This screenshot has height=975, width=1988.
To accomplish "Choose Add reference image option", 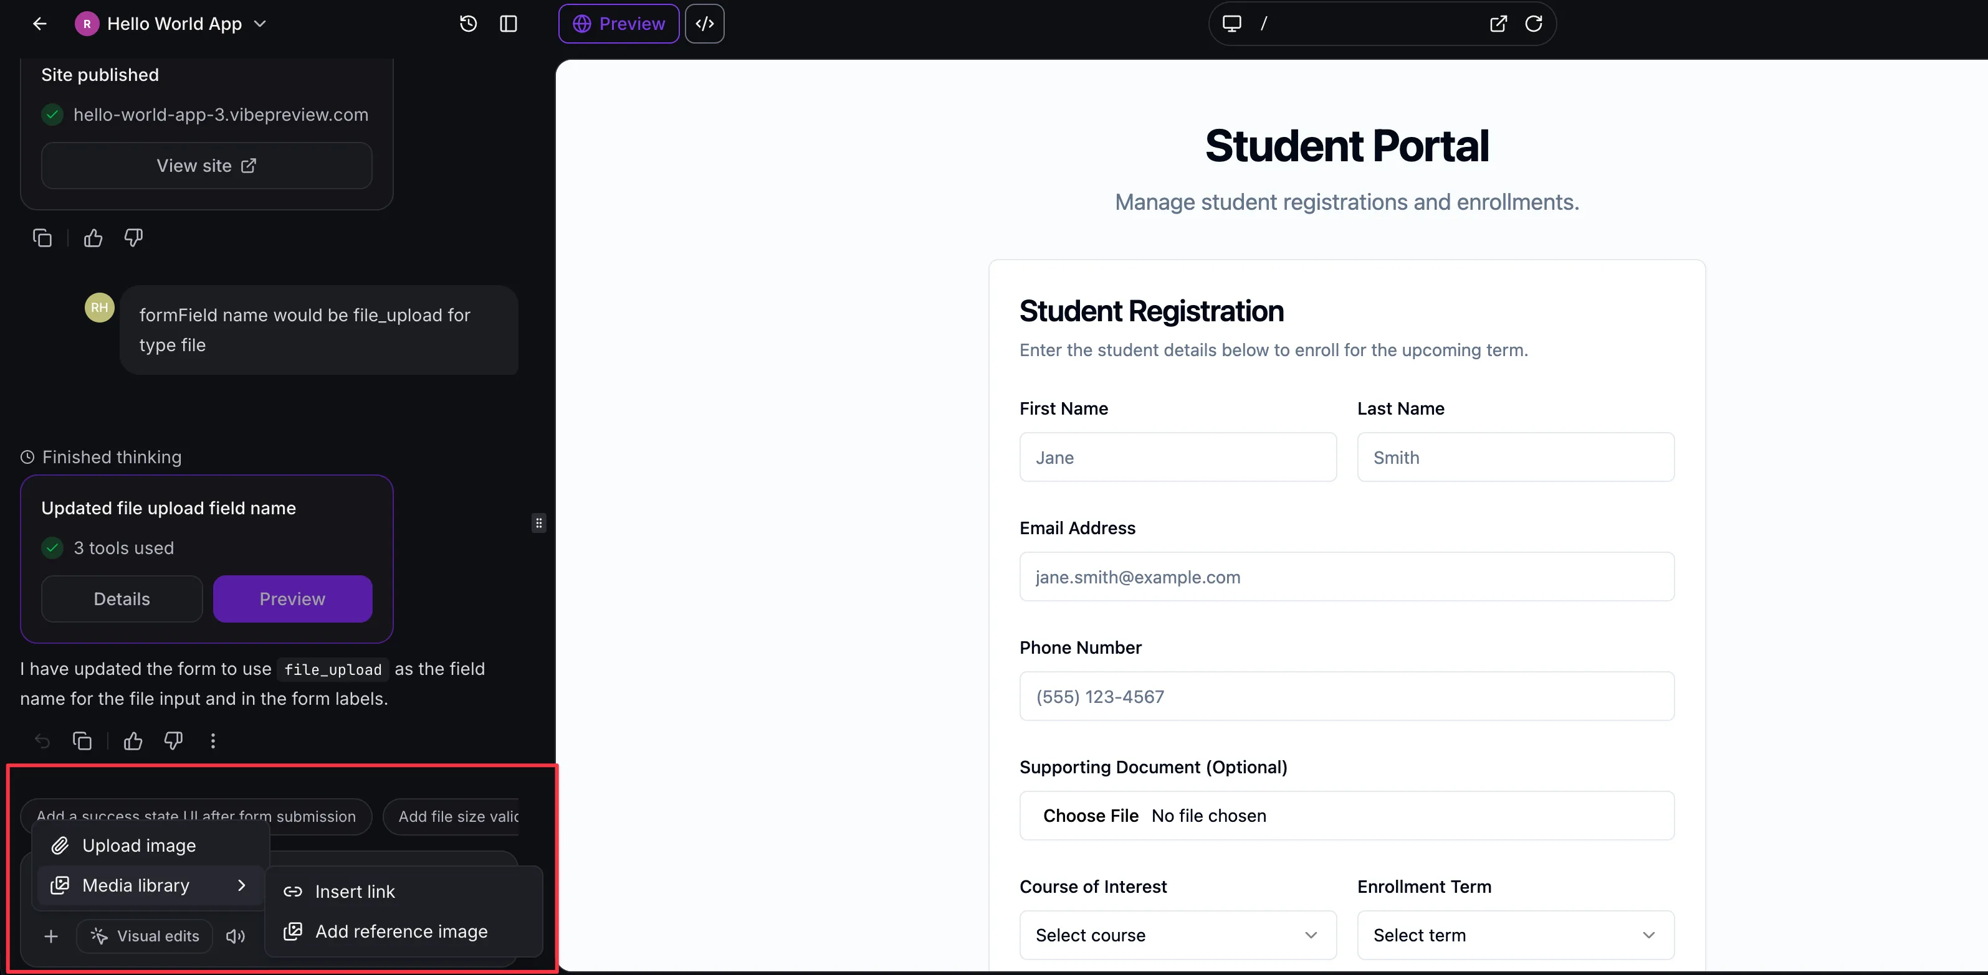I will [x=404, y=931].
